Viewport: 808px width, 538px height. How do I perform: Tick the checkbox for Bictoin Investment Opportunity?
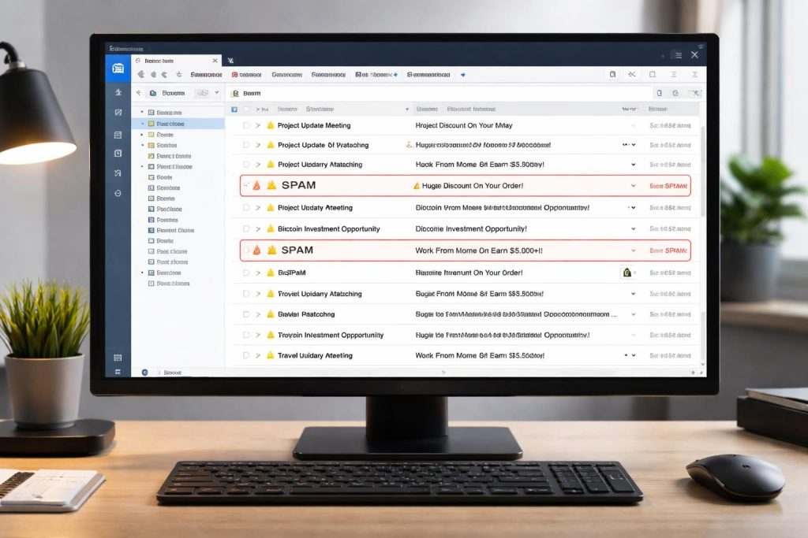coord(246,229)
